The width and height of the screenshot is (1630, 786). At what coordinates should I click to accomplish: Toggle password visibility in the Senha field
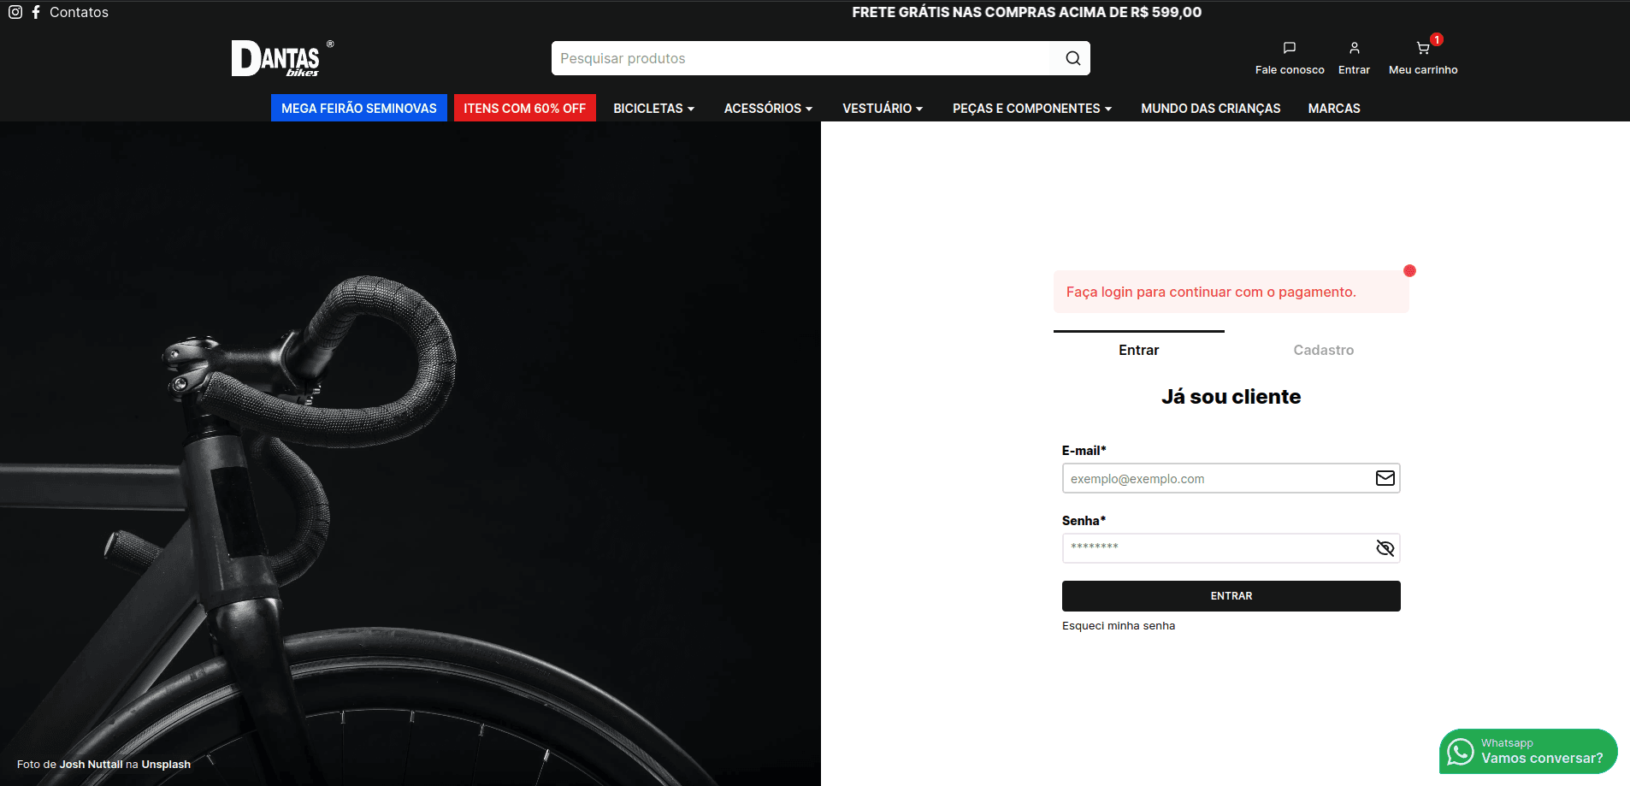[x=1384, y=548]
